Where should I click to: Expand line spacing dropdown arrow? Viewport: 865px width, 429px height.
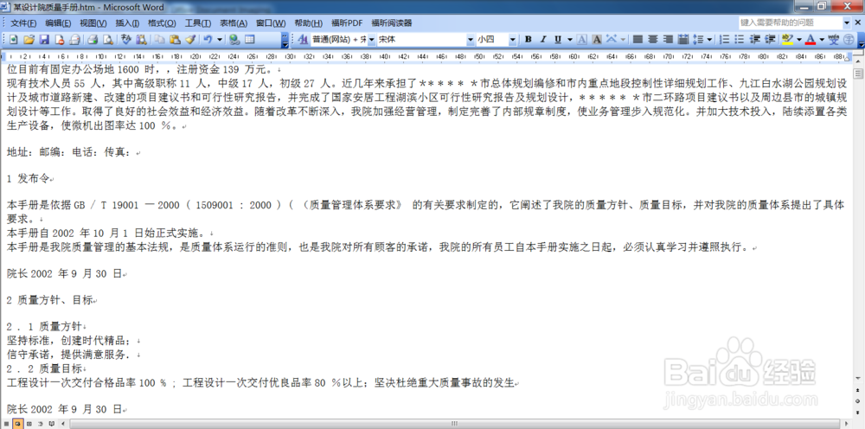(709, 39)
